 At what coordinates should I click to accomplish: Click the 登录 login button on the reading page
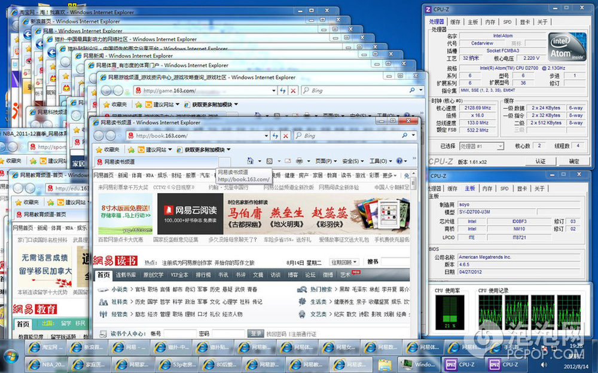tap(255, 334)
